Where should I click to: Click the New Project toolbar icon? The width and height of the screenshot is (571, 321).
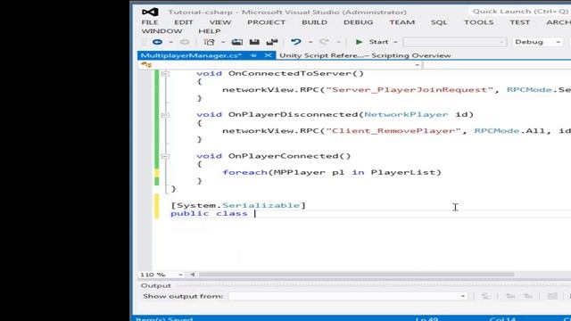(209, 42)
